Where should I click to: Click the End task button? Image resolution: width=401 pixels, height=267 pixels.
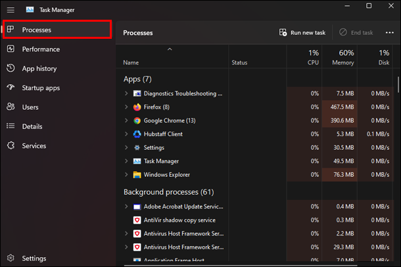tap(356, 32)
